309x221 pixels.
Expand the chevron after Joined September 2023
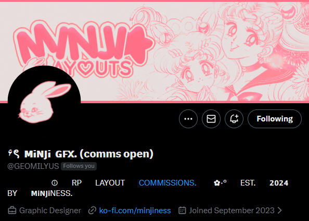pos(279,211)
